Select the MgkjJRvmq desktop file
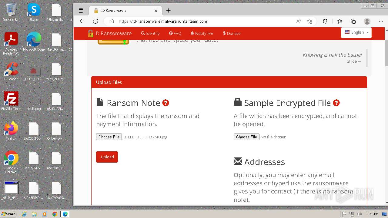Viewport: 388px width, 218px height. (x=56, y=42)
